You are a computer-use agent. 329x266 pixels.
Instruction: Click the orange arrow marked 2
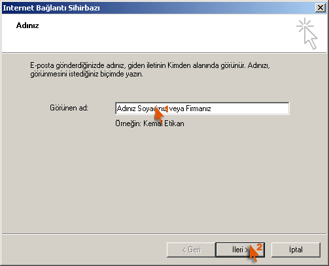[x=253, y=253]
